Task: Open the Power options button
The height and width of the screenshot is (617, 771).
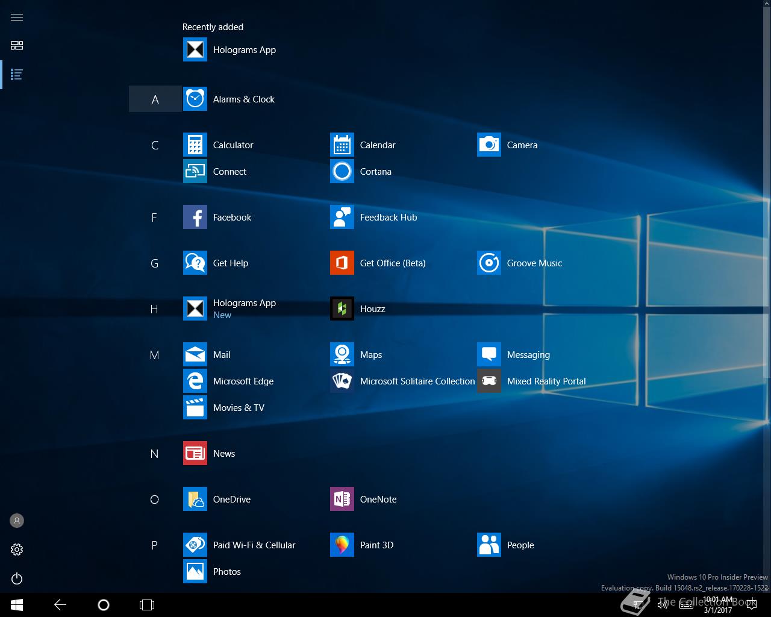Action: 17,579
